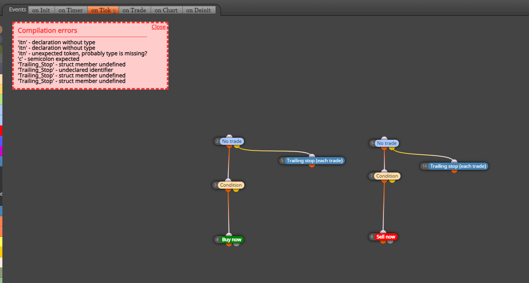Click orange output port of No trade block 9

click(384, 148)
